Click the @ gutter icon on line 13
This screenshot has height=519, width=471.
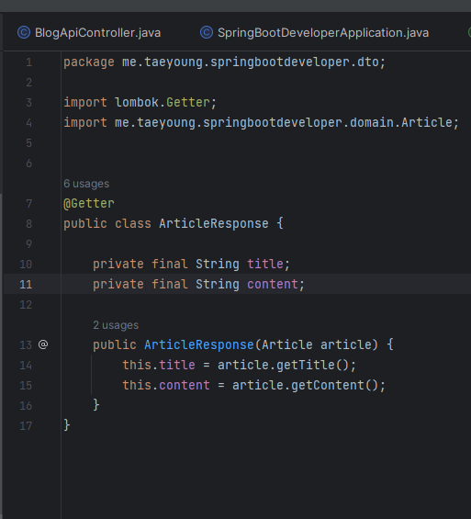[x=43, y=344]
